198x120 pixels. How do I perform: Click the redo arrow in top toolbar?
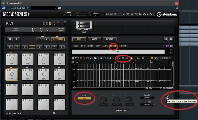tap(151, 14)
